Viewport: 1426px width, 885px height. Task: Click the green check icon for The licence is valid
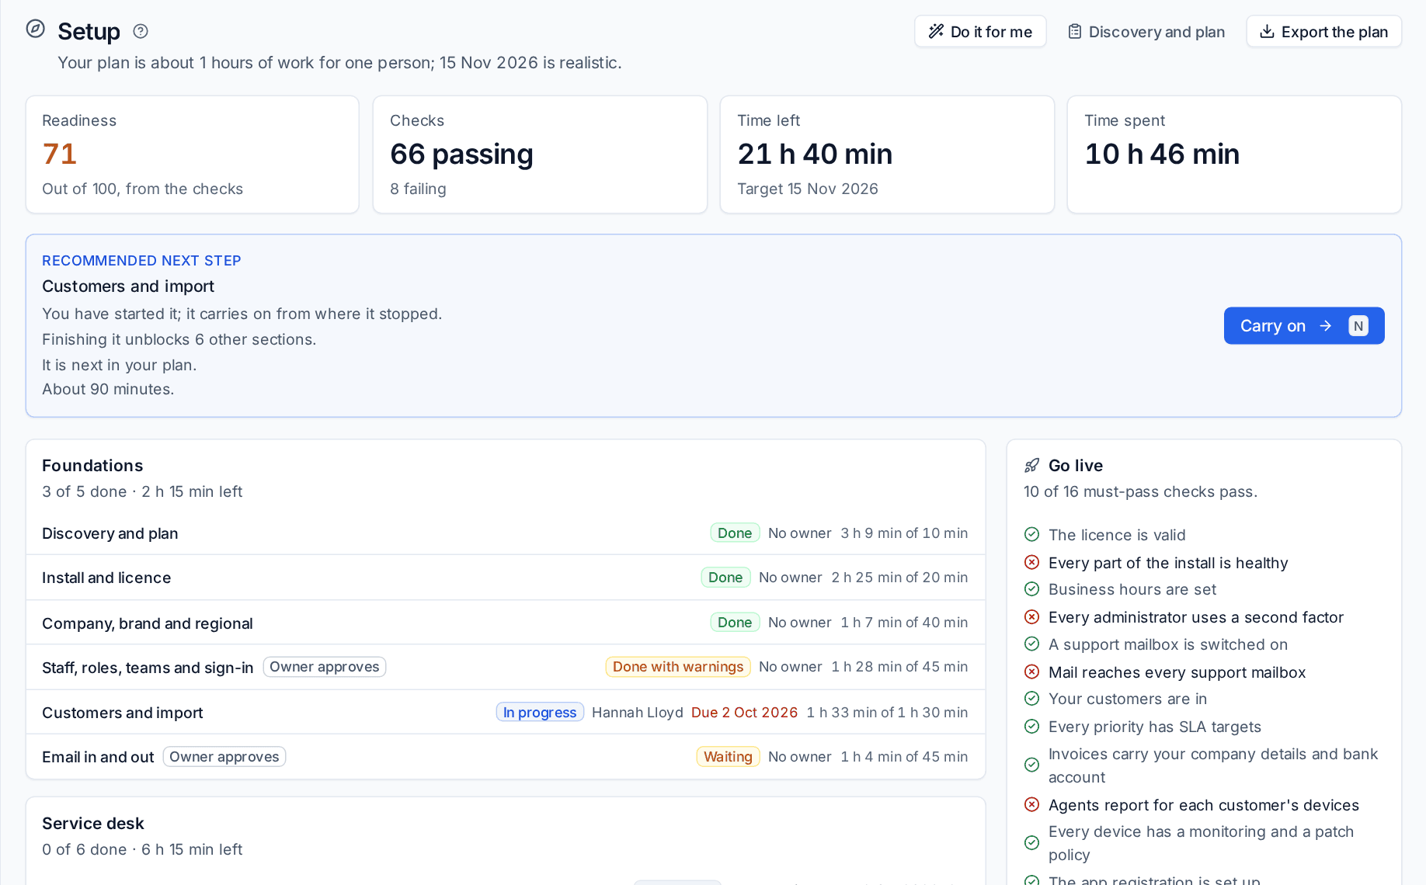pyautogui.click(x=1031, y=534)
